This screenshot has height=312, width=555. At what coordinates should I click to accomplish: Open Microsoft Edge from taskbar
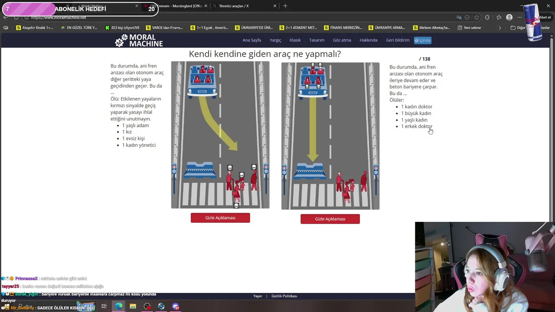pyautogui.click(x=118, y=306)
